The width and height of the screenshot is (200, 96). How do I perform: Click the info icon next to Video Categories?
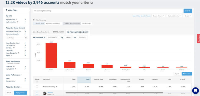click(18, 53)
